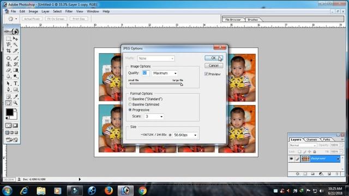The image size is (349, 196).
Task: Select the Magic Wand tool
Action: [15, 45]
